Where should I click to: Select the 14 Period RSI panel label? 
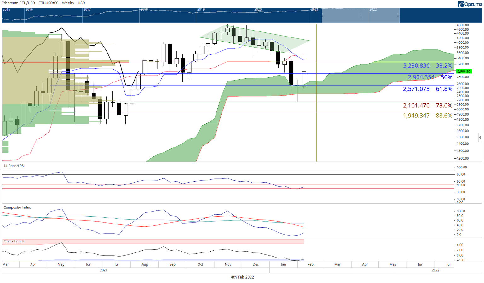(14, 166)
